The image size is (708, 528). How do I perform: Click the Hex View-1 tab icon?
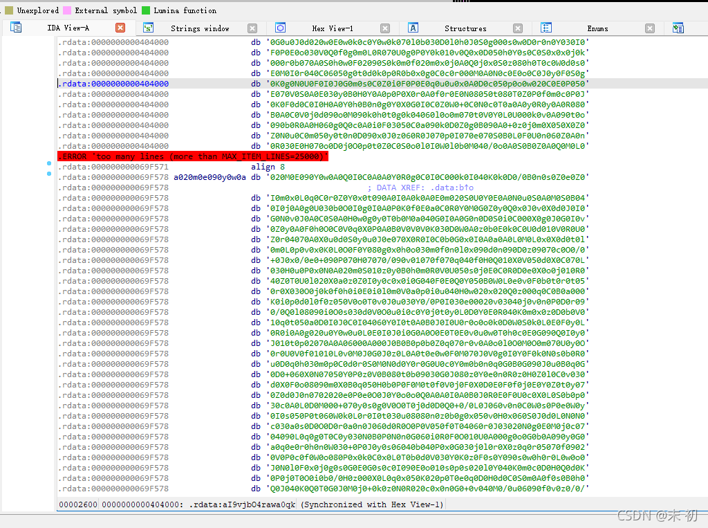pyautogui.click(x=280, y=28)
